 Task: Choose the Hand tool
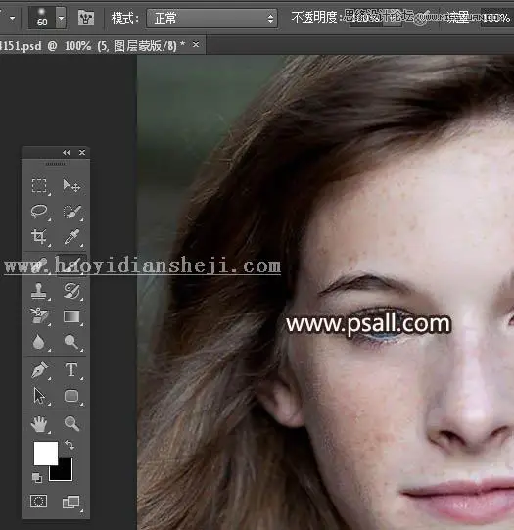click(x=39, y=423)
